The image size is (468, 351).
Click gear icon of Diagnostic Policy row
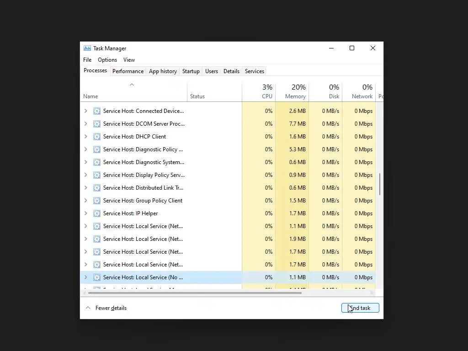pos(97,149)
